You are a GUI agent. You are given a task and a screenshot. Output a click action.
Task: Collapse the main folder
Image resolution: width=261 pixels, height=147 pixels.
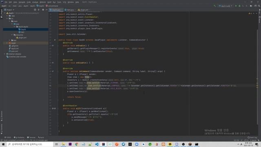(9, 21)
